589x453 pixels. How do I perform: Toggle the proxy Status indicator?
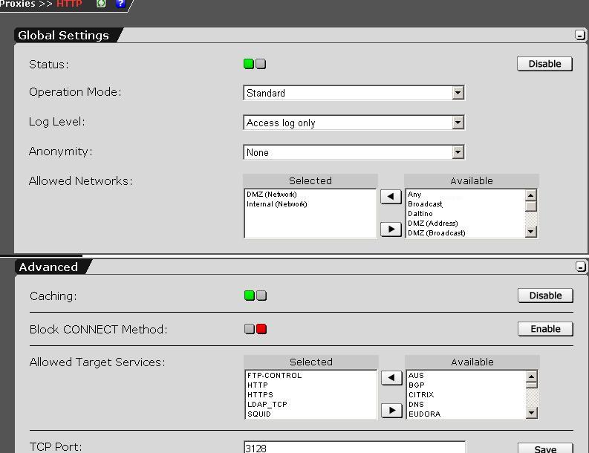255,64
